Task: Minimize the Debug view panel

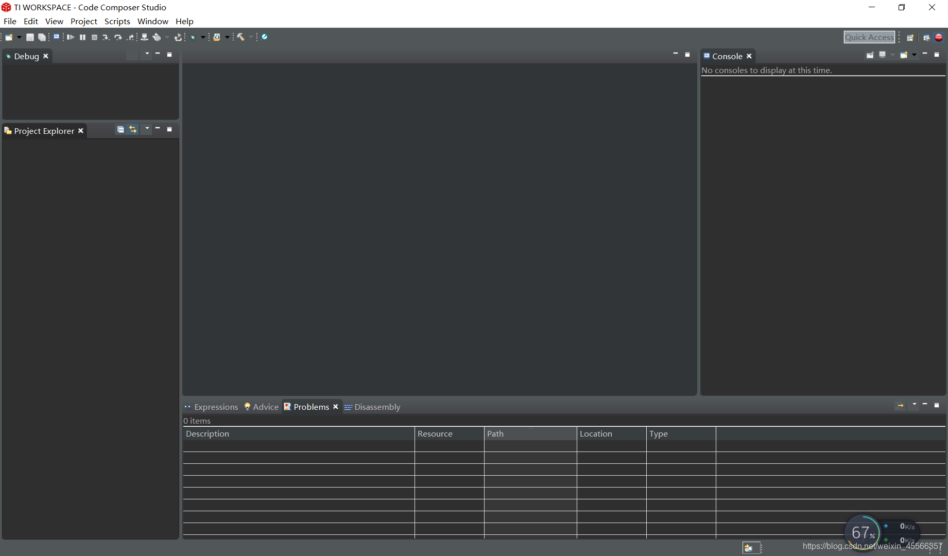Action: pos(158,54)
